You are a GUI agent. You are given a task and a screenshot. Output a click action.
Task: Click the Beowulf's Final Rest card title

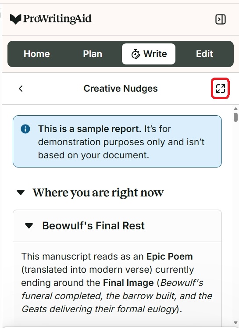[93, 226]
